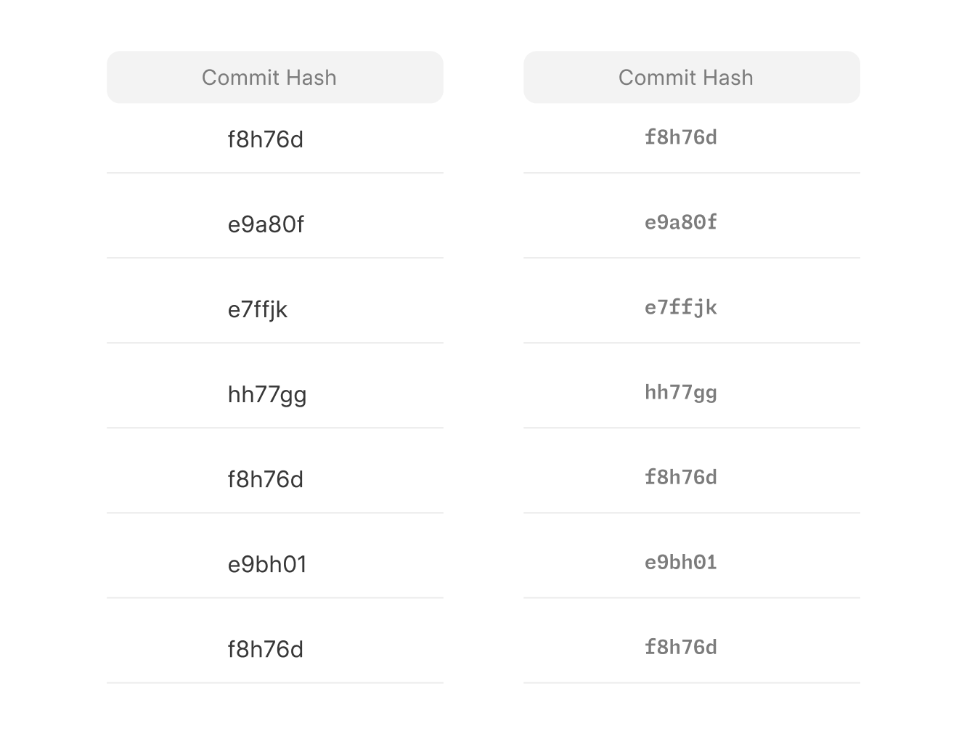Select the top monospace f8h76d in the right table
Image resolution: width=967 pixels, height=734 pixels.
pyautogui.click(x=680, y=137)
